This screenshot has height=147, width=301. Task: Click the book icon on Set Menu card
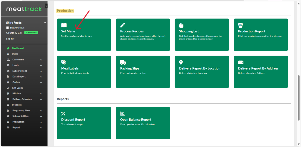pos(64,25)
